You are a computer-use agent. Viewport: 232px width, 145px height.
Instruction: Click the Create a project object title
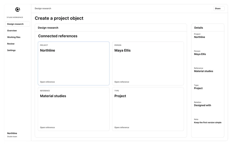pos(59,18)
